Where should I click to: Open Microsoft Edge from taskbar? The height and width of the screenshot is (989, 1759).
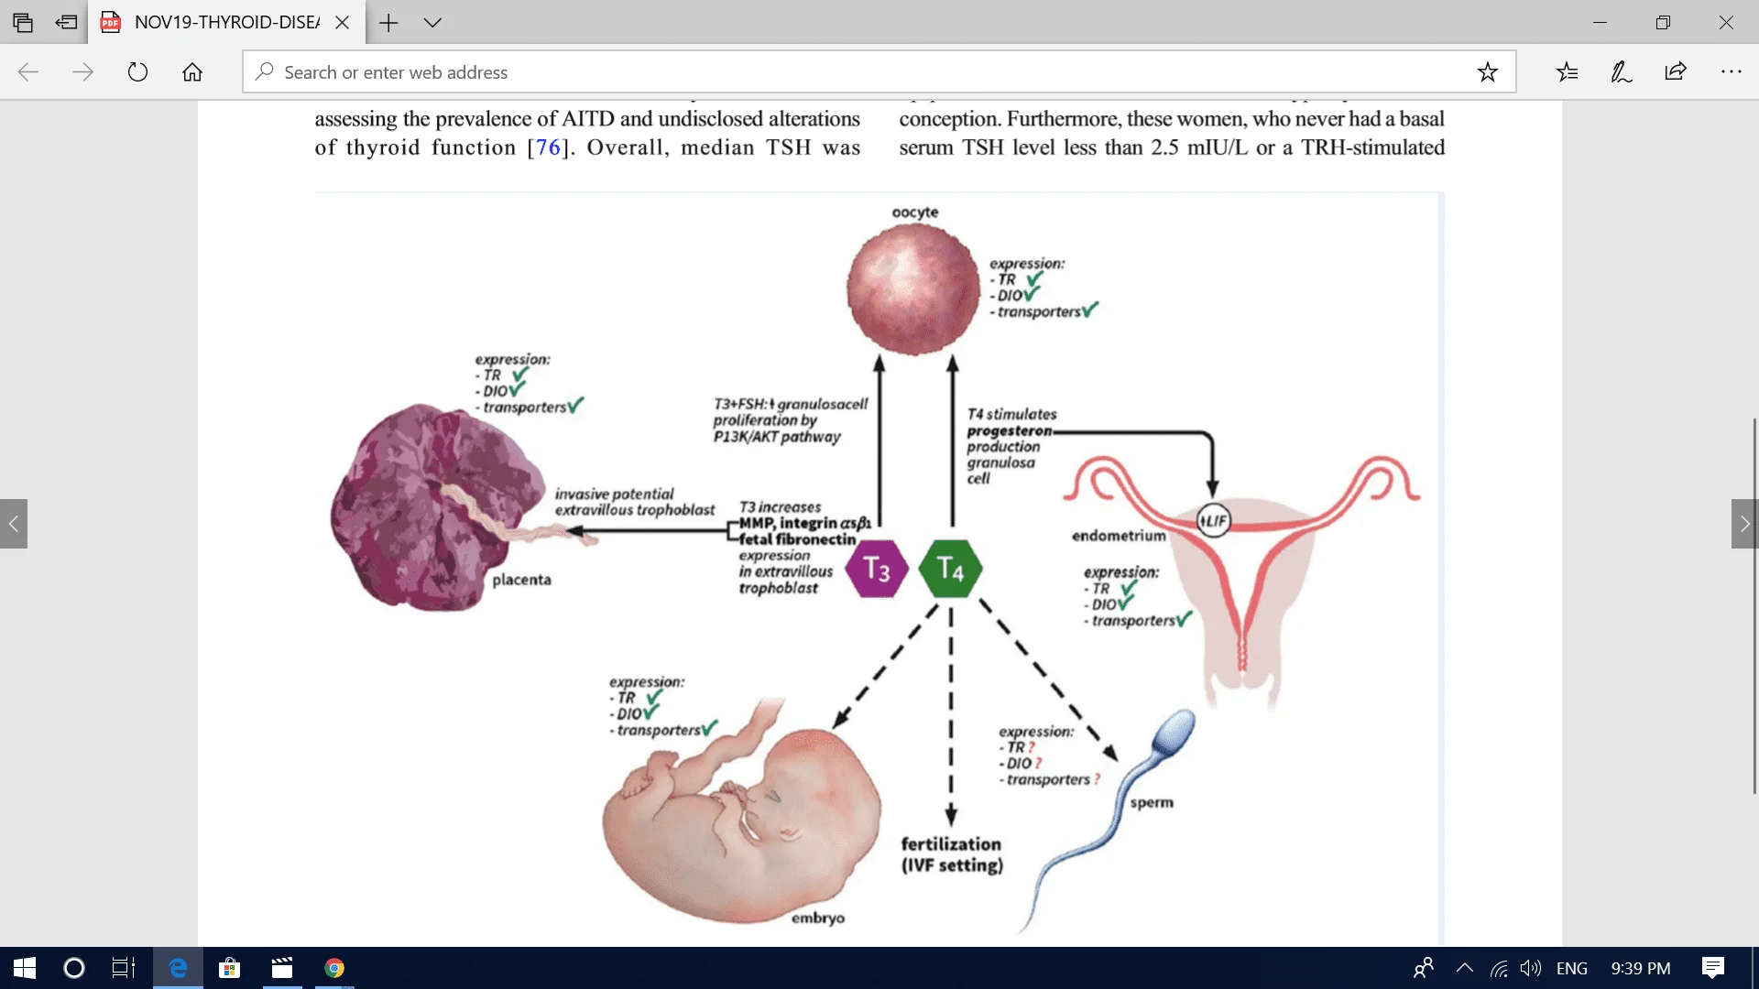click(178, 968)
